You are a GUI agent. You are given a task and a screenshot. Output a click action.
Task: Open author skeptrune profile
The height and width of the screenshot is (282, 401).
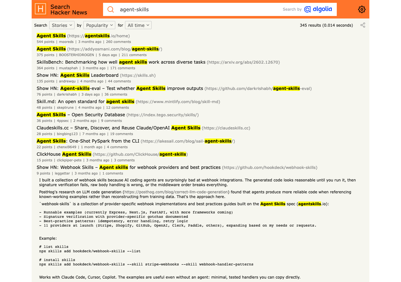[65, 107]
